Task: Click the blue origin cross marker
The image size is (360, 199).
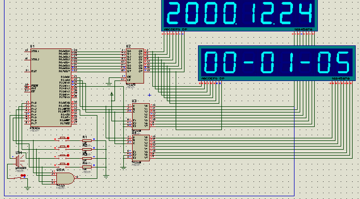Action: [x=149, y=95]
